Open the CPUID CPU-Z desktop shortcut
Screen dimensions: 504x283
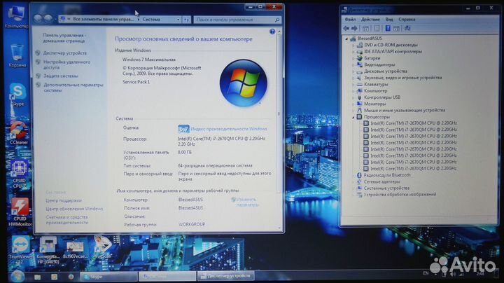tap(20, 174)
